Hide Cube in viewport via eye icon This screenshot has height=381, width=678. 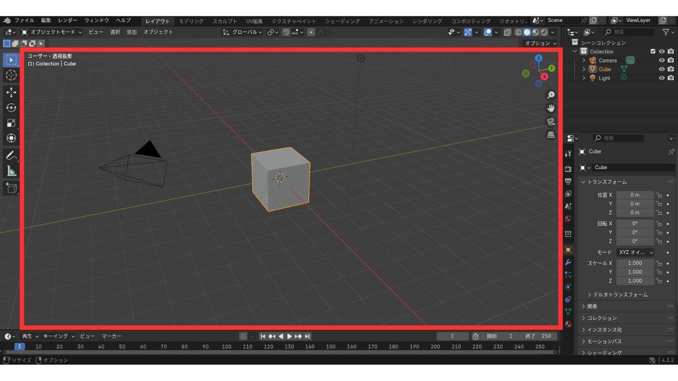click(662, 69)
